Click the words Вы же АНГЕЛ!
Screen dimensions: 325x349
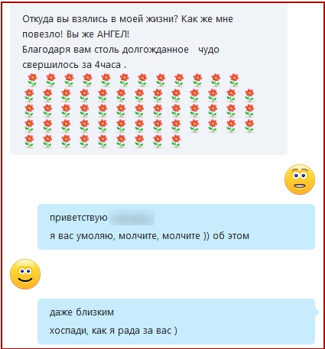tap(98, 34)
